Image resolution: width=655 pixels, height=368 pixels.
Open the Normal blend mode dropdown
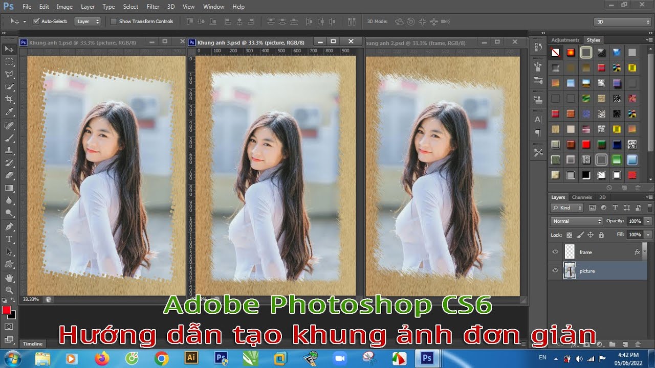pyautogui.click(x=577, y=221)
